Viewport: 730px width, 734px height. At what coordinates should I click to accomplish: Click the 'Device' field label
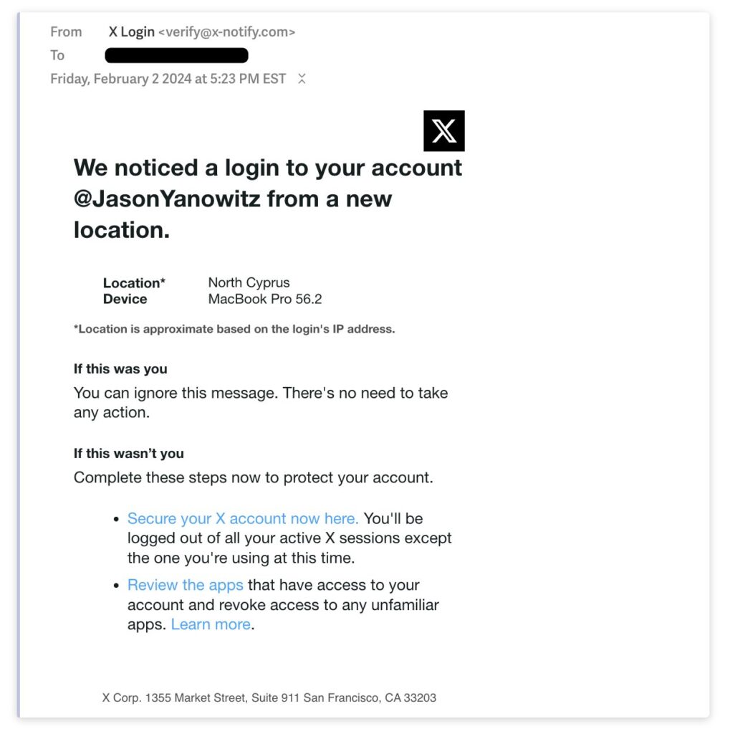pyautogui.click(x=125, y=299)
